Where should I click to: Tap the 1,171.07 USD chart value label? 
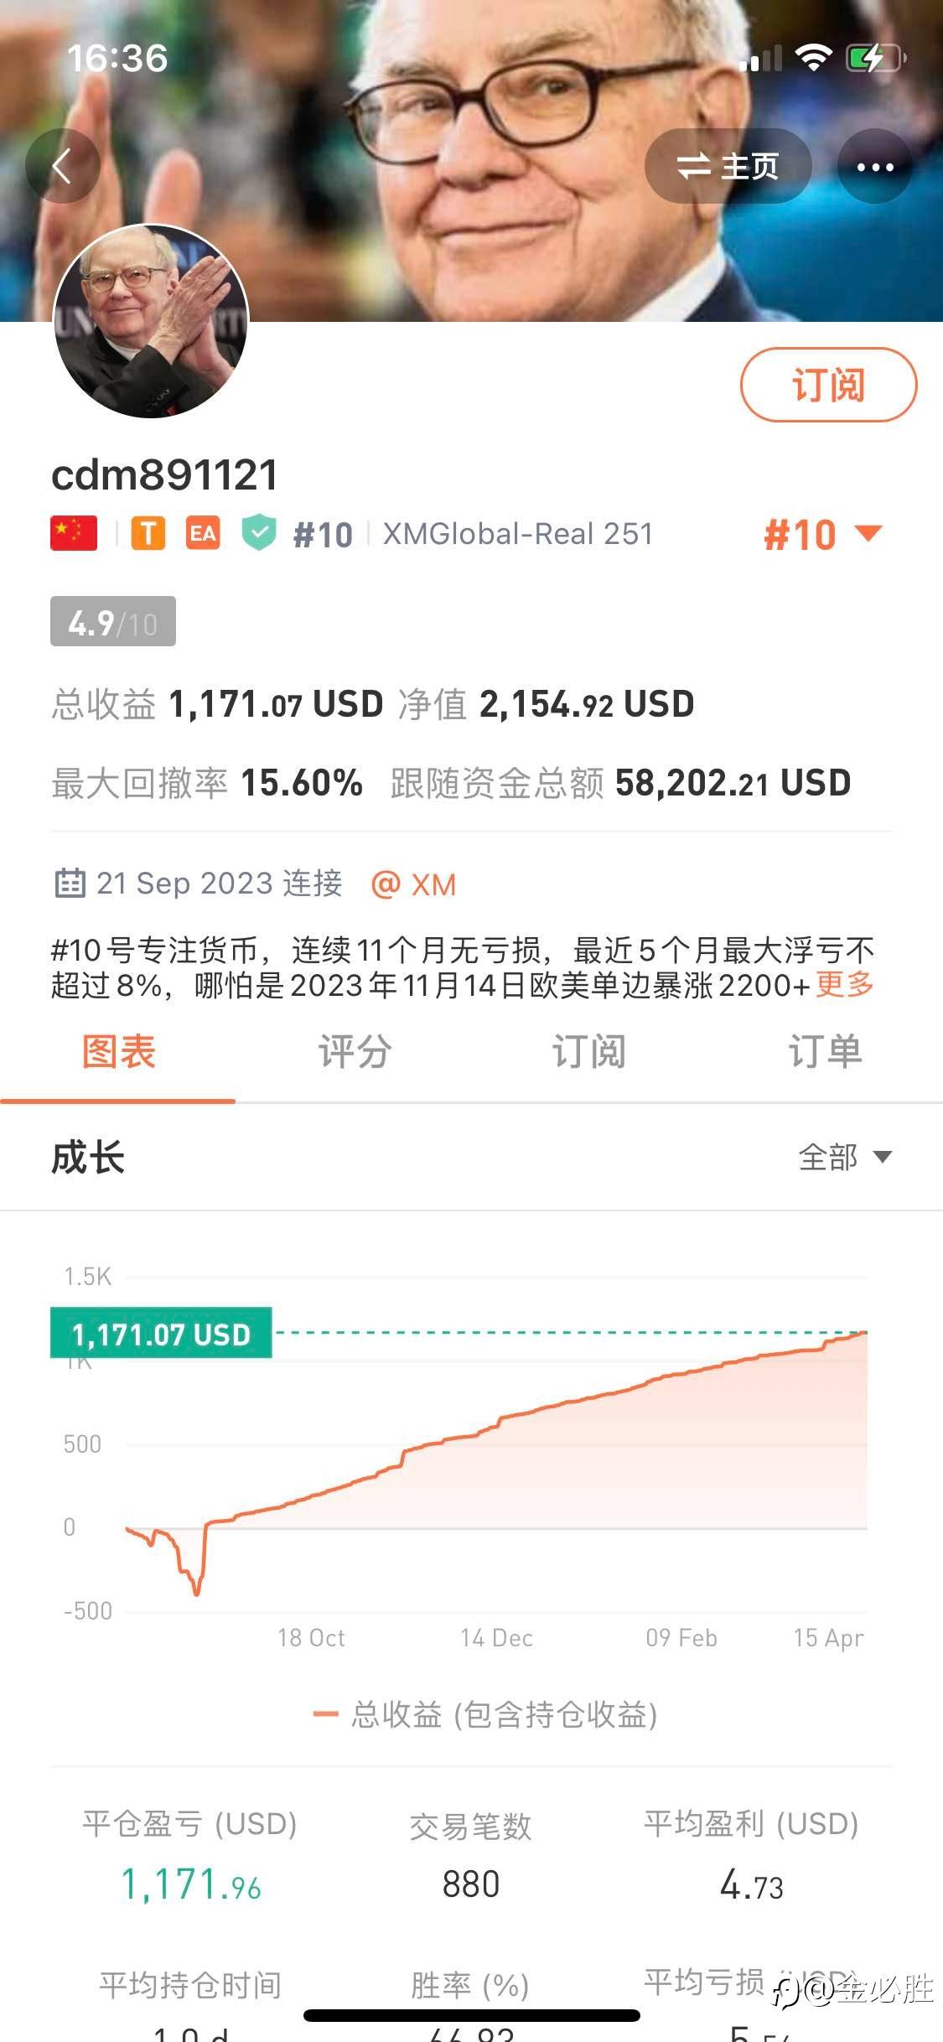[x=161, y=1334]
